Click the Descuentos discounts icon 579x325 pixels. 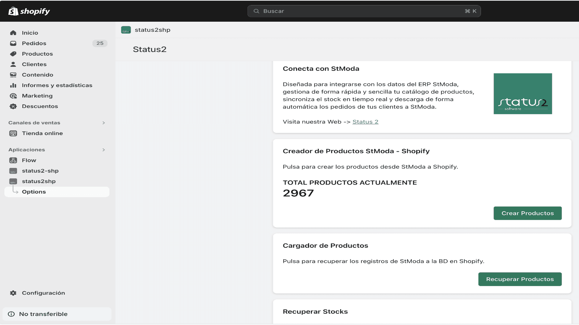(x=13, y=106)
